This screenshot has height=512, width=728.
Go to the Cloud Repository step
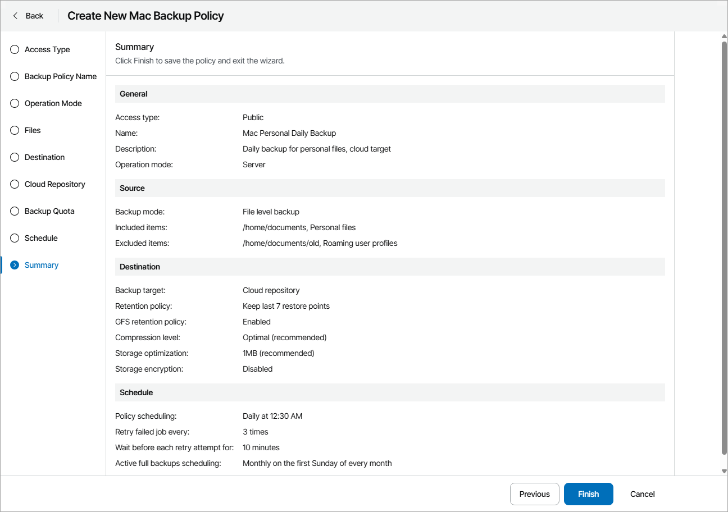click(x=54, y=184)
